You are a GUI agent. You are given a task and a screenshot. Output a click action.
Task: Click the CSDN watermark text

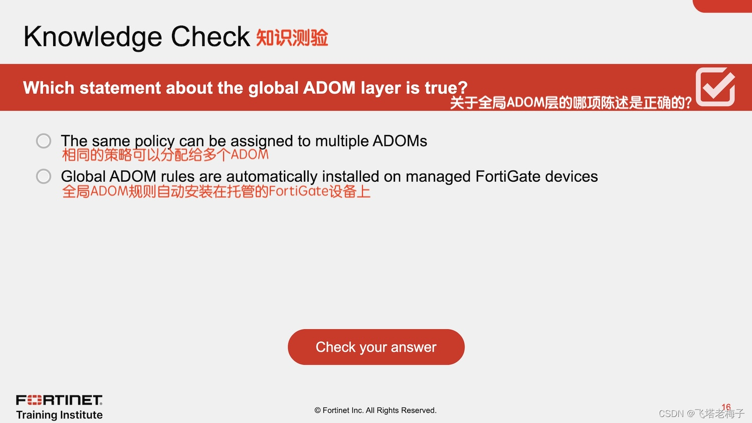pos(671,413)
